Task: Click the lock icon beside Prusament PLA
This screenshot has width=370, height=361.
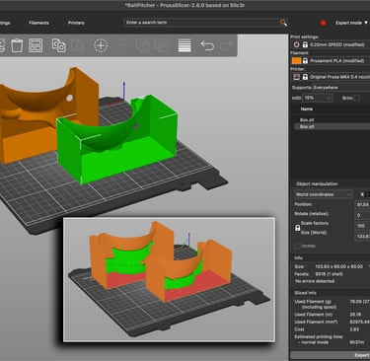Action: click(x=305, y=60)
